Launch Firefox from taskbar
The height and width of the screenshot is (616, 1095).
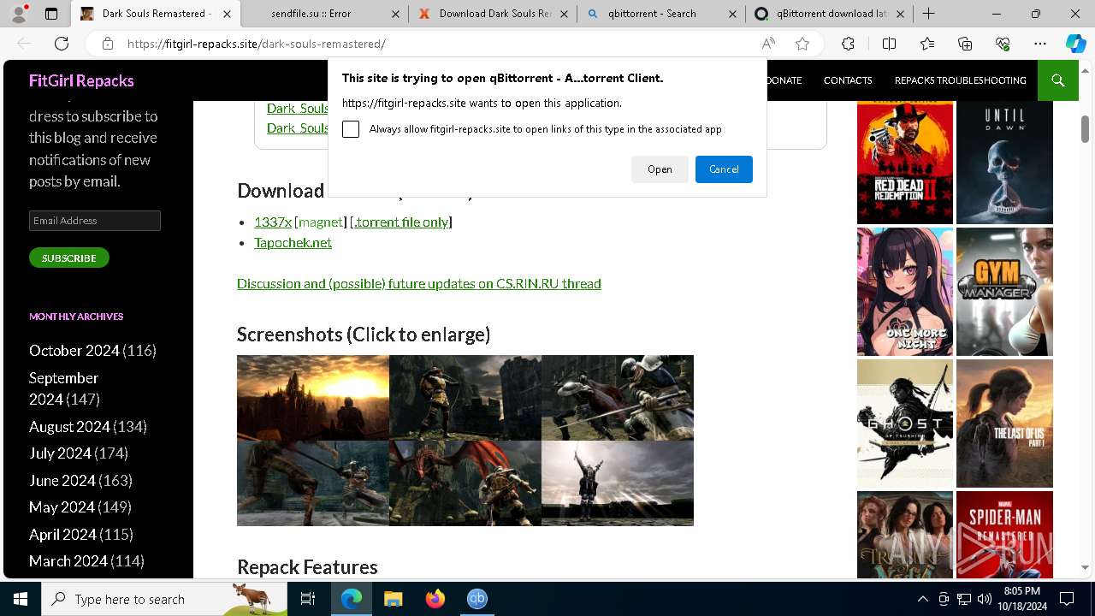(435, 599)
